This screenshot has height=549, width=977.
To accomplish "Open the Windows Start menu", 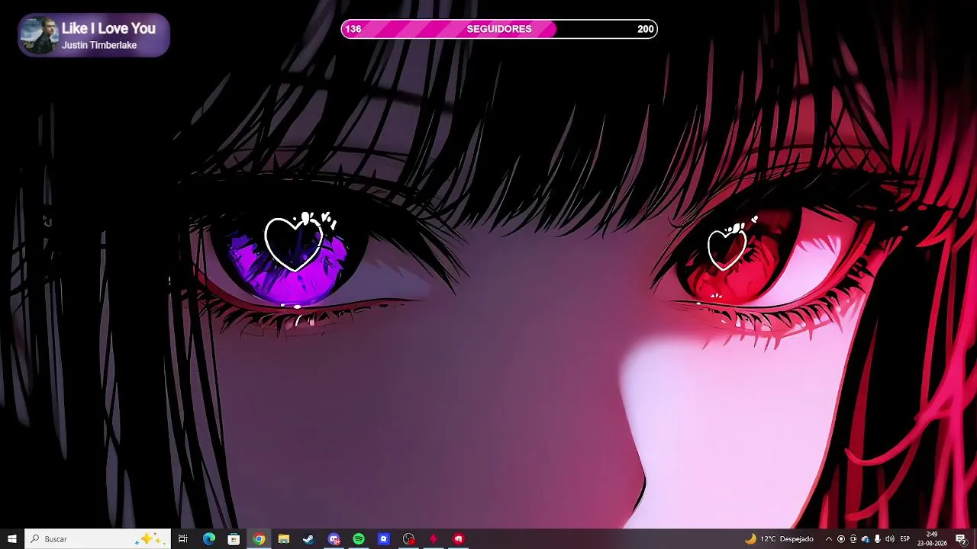I will [x=12, y=539].
